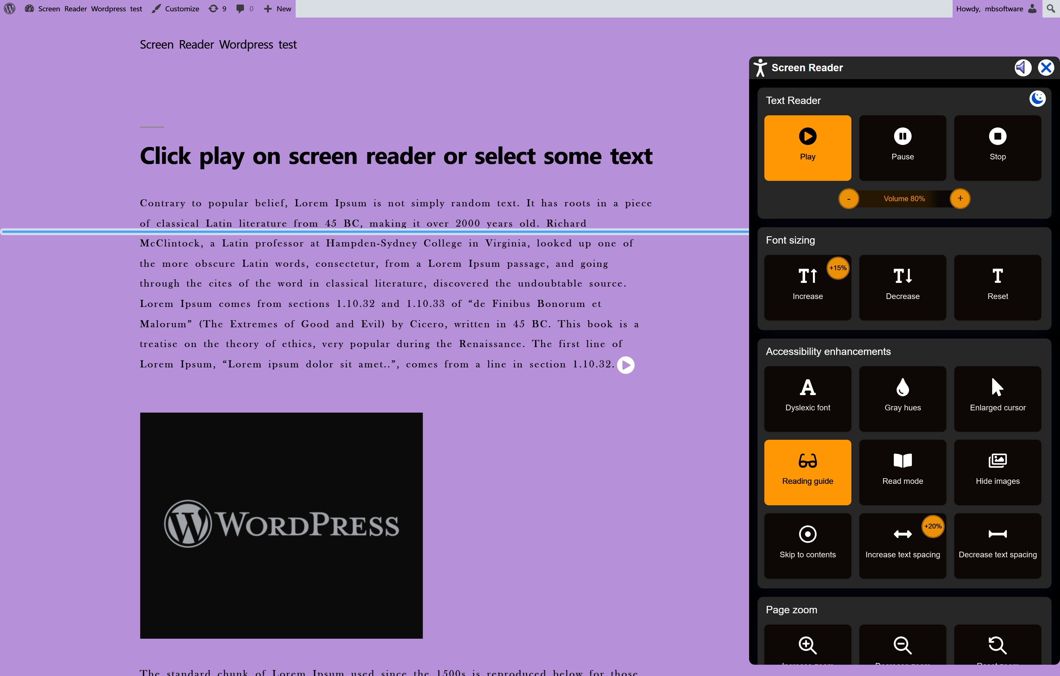Open Customize in the WordPress admin bar
Image resolution: width=1060 pixels, height=676 pixels.
(176, 9)
